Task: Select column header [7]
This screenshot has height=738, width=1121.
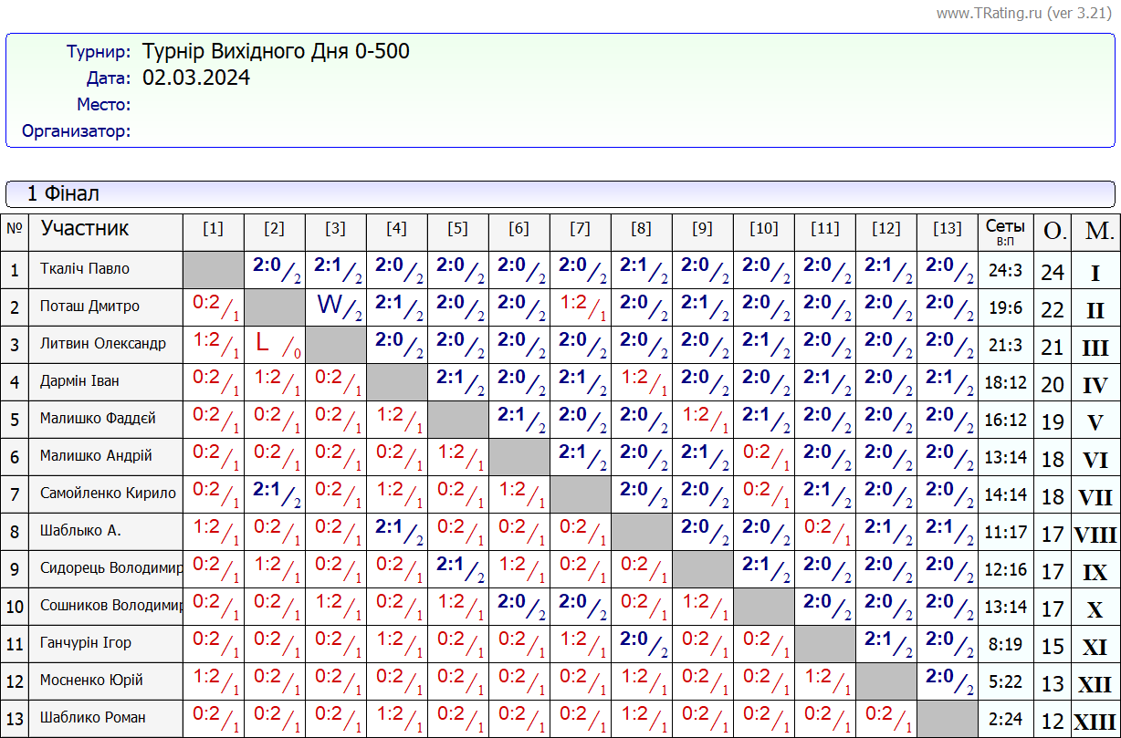Action: point(580,229)
